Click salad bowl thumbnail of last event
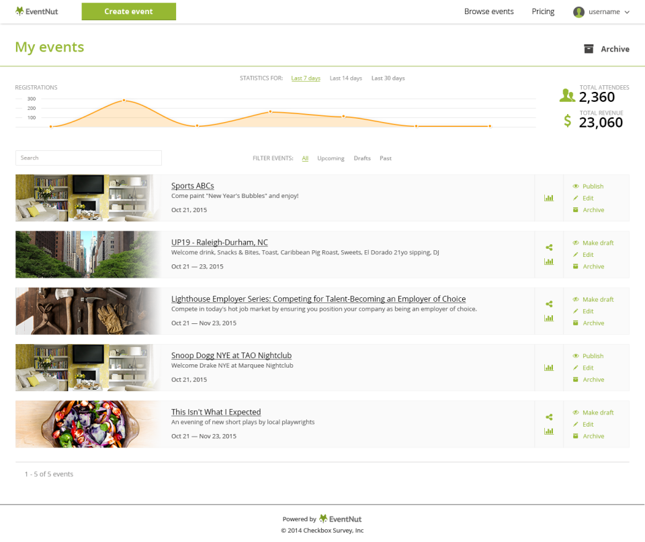The height and width of the screenshot is (542, 645). tap(88, 424)
